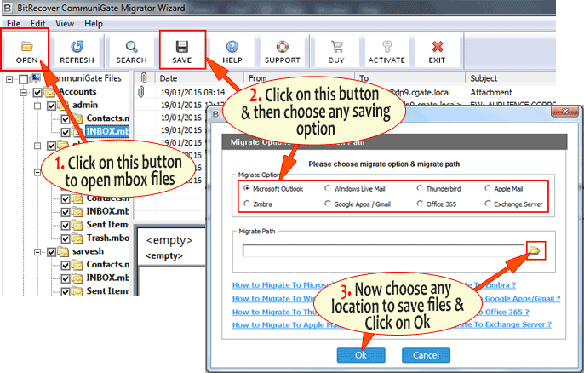
Task: Click the EXIT red cross icon
Action: [x=438, y=47]
